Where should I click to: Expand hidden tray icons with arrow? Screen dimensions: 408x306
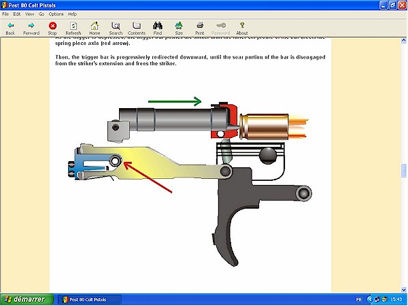(370, 299)
